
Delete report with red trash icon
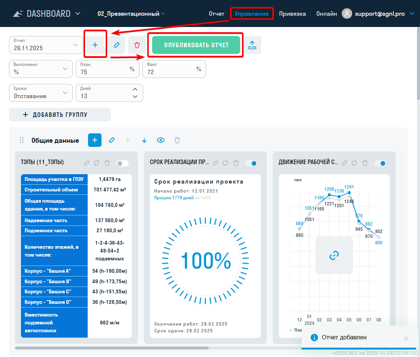point(137,45)
